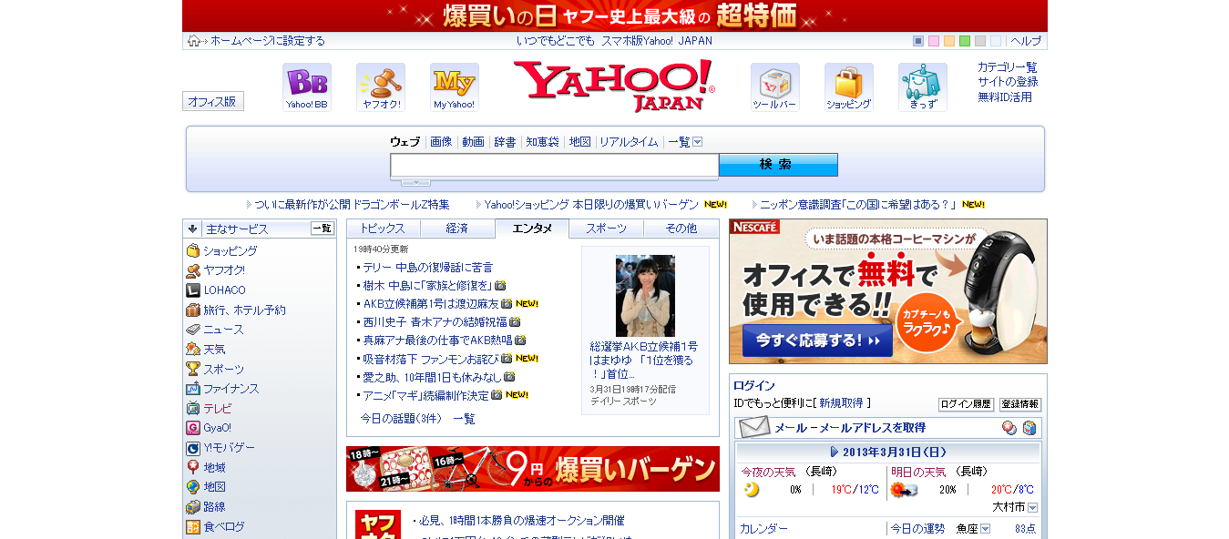This screenshot has height=539, width=1229.
Task: Click the GyaO! icon in sidebar
Action: 193,428
